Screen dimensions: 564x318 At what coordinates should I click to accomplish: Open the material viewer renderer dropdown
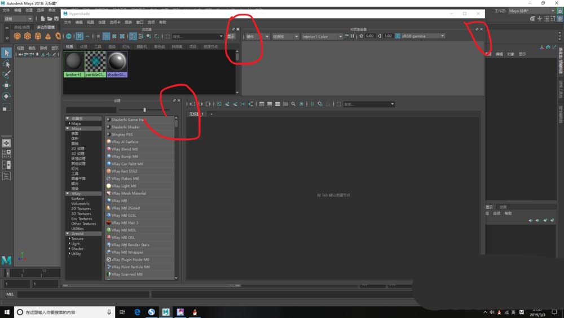coord(257,36)
